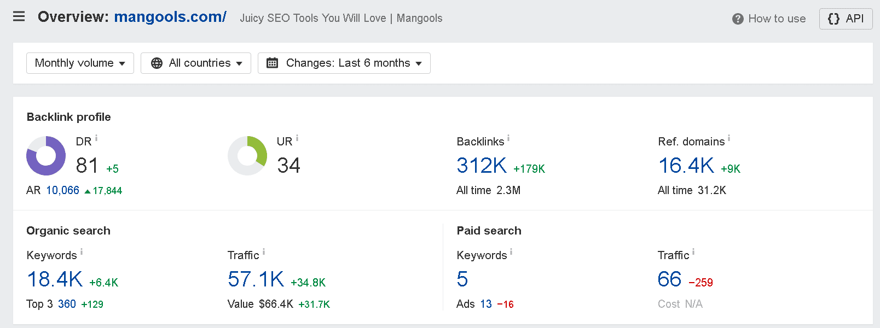Click the How to use question mark icon
Image resolution: width=880 pixels, height=328 pixels.
tap(738, 19)
